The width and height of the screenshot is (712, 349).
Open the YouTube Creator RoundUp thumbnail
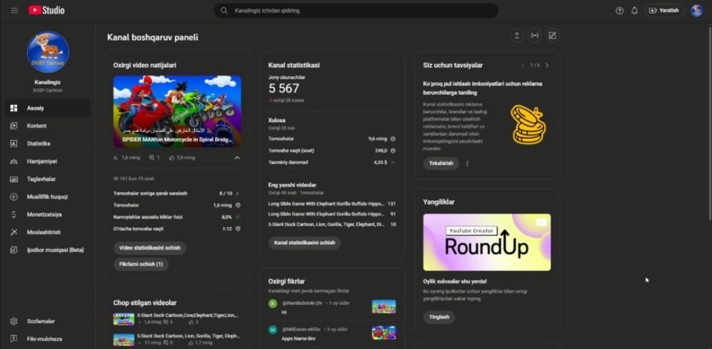pyautogui.click(x=487, y=242)
